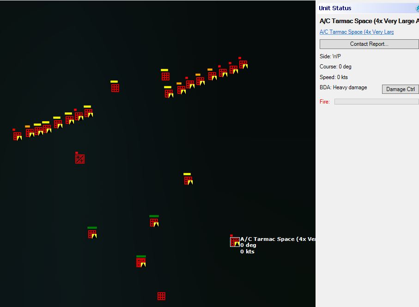Image resolution: width=419 pixels, height=307 pixels.
Task: Click the blue icon in the Unit Status header
Action: pos(417,8)
